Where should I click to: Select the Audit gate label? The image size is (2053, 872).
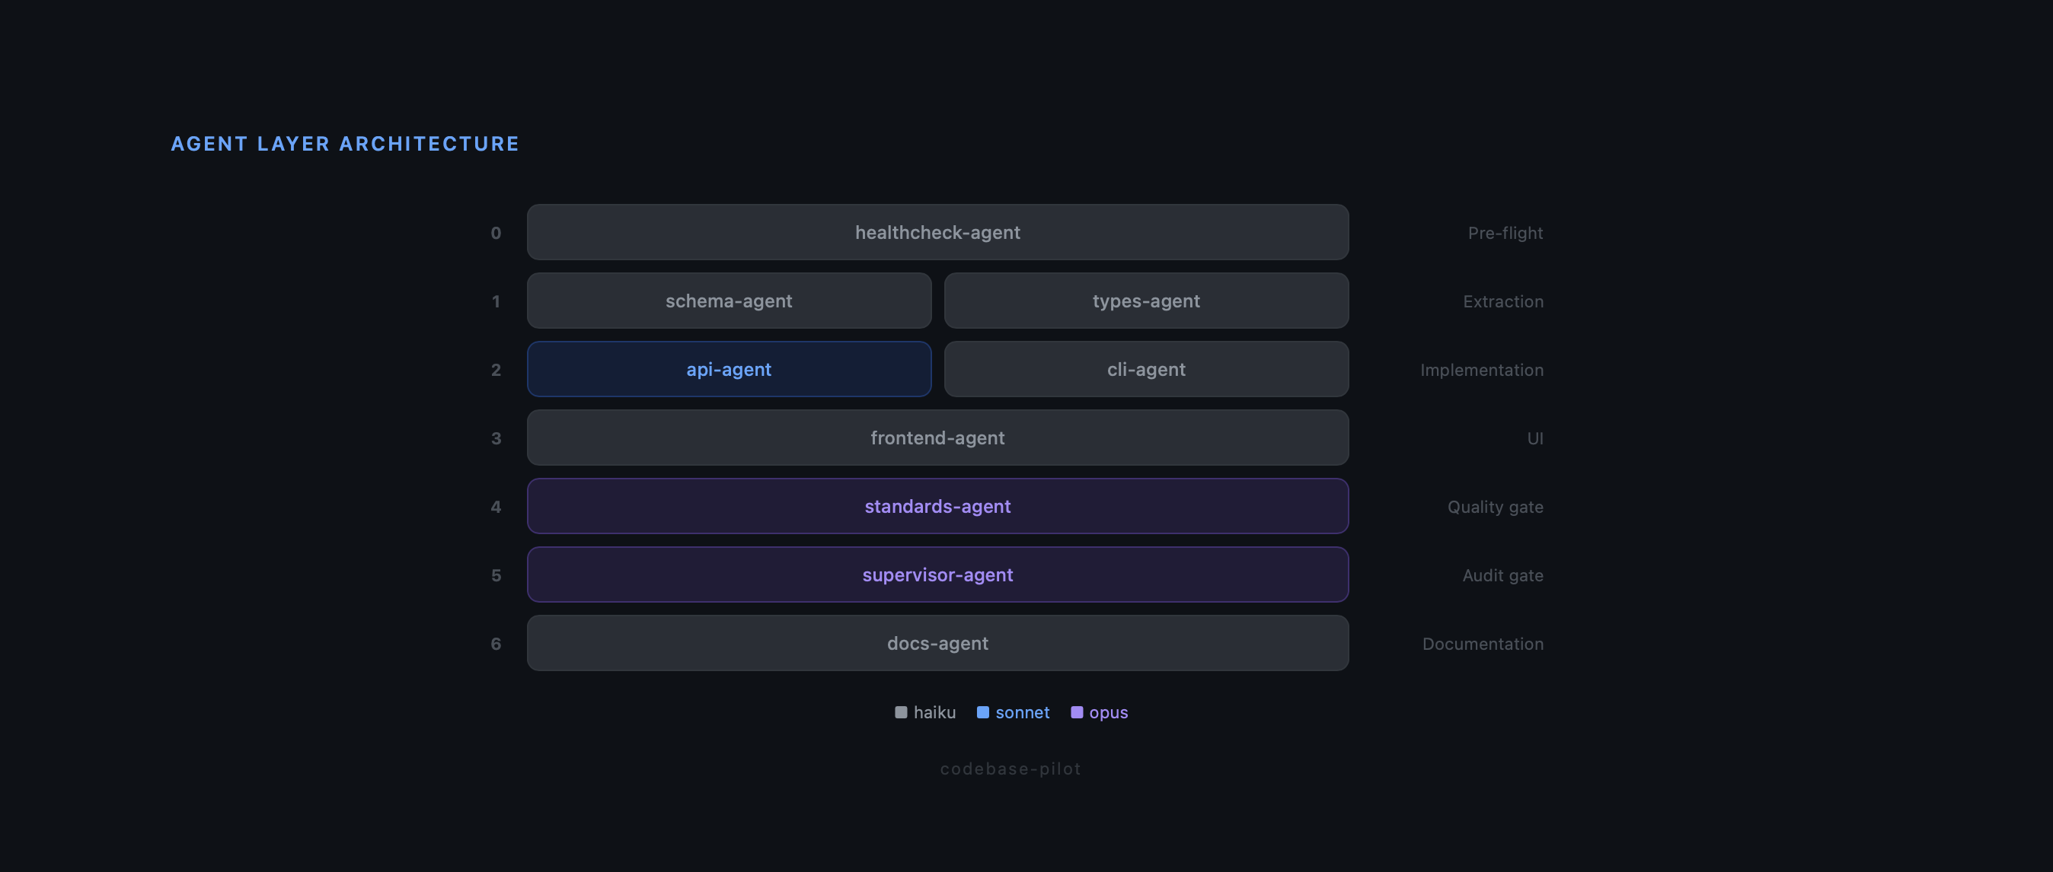coord(1502,574)
